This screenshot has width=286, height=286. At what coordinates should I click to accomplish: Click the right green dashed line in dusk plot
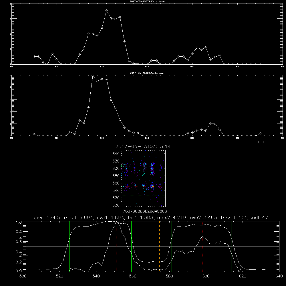[158, 105]
